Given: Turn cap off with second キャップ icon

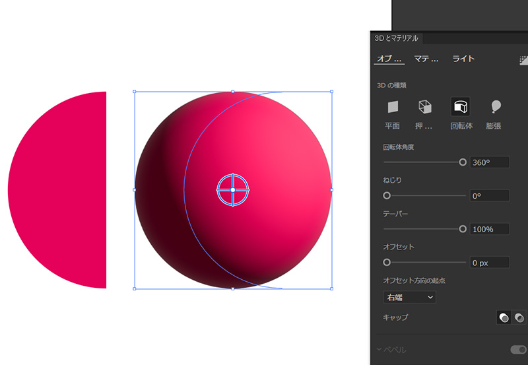Looking at the screenshot, I should 519,317.
